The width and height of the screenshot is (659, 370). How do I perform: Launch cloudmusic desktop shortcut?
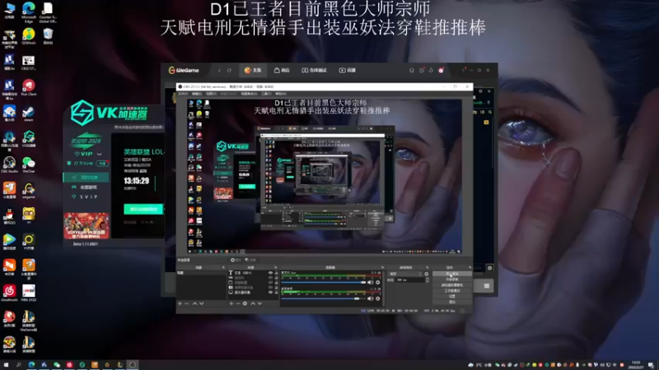(x=9, y=293)
